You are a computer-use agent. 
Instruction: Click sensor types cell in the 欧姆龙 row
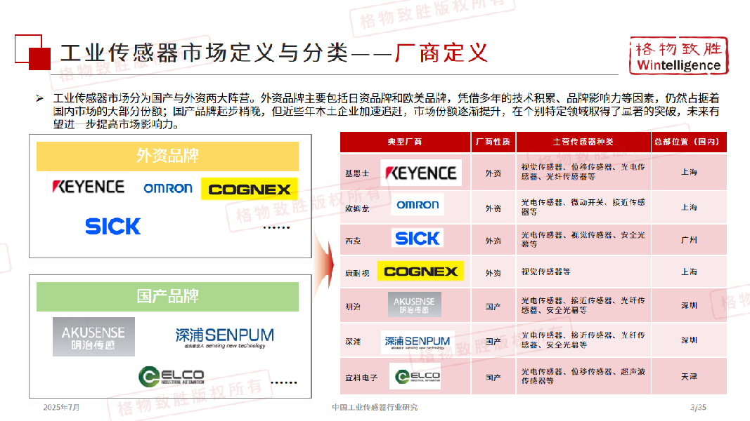pyautogui.click(x=583, y=207)
